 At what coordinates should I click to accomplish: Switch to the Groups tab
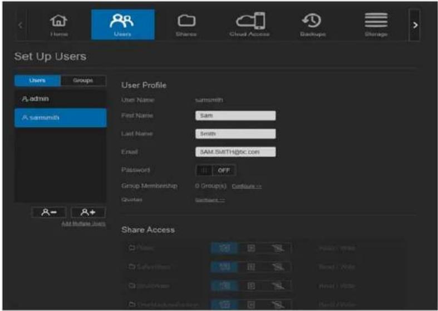(83, 81)
